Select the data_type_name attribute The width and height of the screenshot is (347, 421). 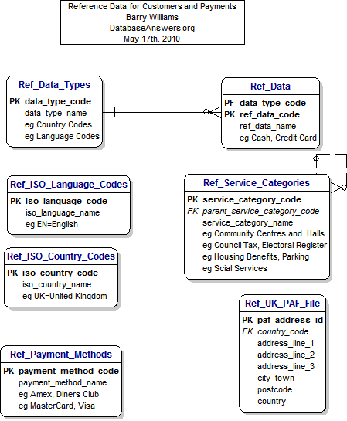[x=56, y=113]
